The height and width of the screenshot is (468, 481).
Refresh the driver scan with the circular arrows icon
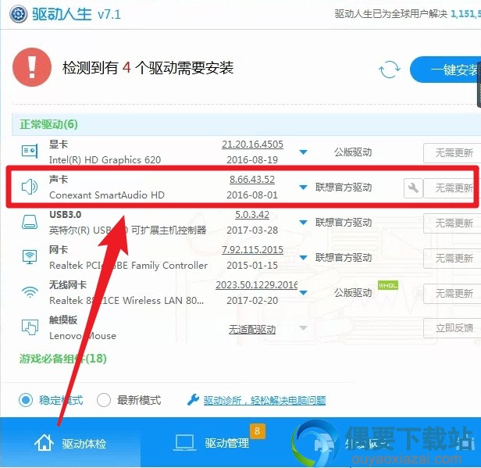[390, 70]
